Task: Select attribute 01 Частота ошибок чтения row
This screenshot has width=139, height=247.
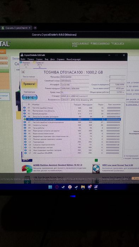Action: pyautogui.click(x=72, y=108)
